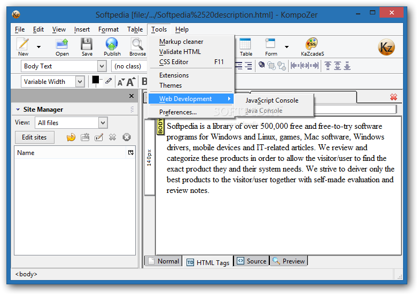Refresh site list with orange arrow icon
The width and height of the screenshot is (418, 295).
[71, 137]
